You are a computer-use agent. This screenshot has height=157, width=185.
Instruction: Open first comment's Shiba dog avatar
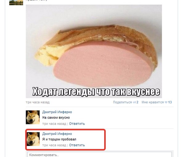tap(33, 117)
